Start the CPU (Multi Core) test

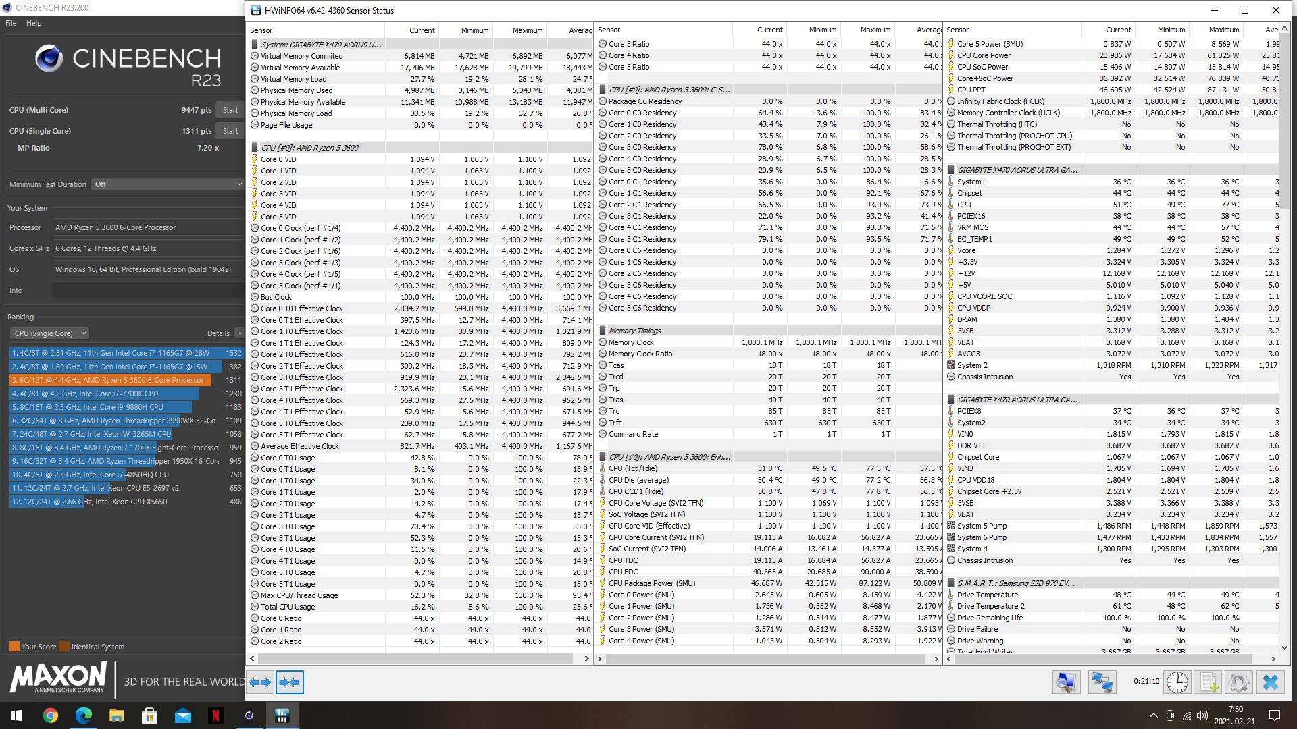230,110
